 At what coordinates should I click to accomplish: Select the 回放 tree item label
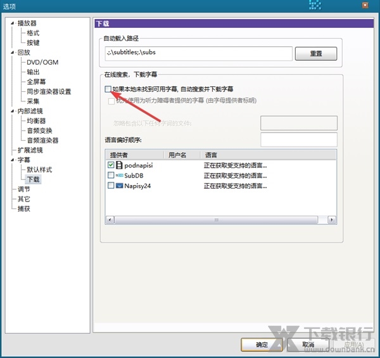24,53
